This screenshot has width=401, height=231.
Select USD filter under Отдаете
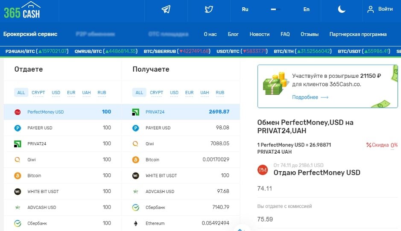point(56,93)
